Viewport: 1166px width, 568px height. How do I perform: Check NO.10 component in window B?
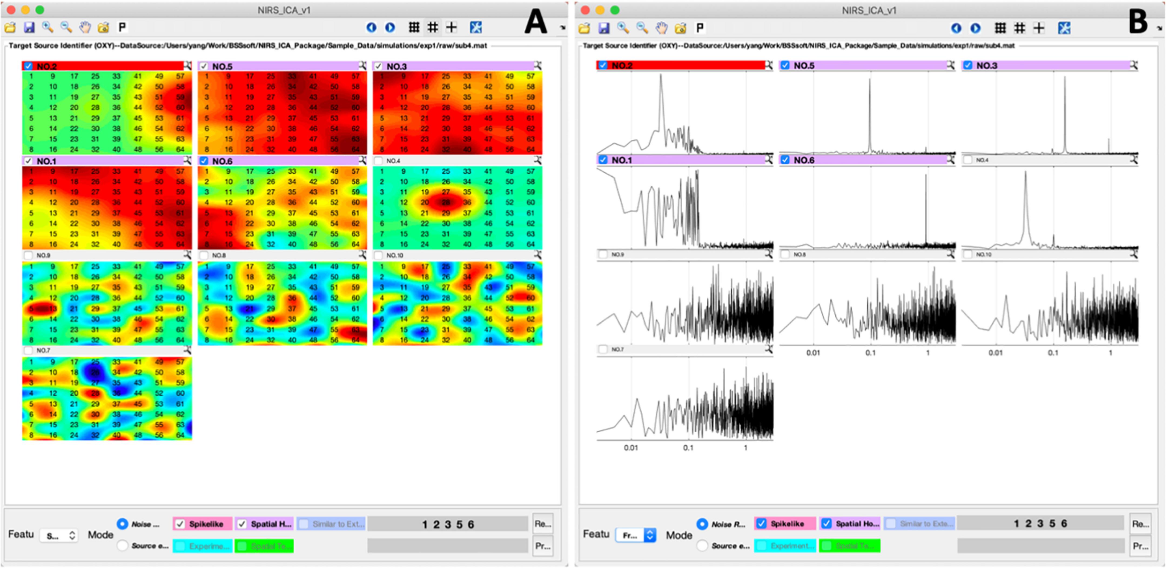[x=968, y=255]
